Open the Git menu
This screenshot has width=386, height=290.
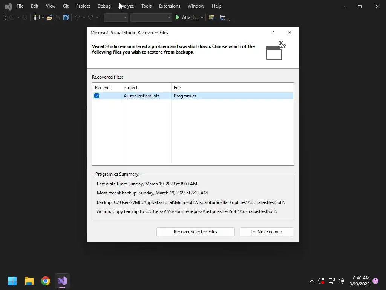(x=66, y=6)
